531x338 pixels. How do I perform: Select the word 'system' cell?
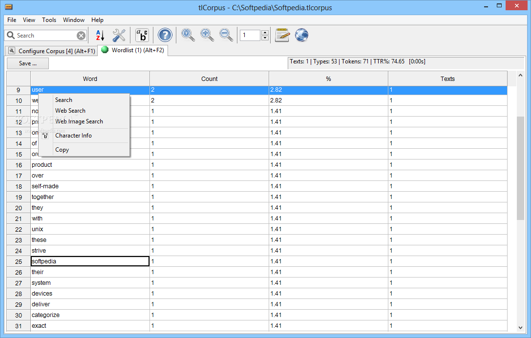coord(90,283)
